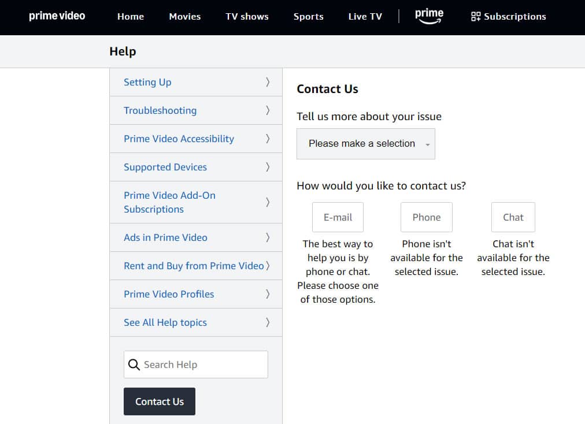
Task: Click the Help page heading
Action: [x=123, y=51]
